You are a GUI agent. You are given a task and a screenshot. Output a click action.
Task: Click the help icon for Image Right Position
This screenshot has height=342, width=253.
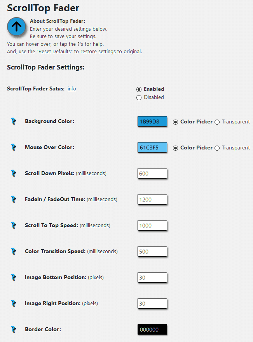[14, 303]
